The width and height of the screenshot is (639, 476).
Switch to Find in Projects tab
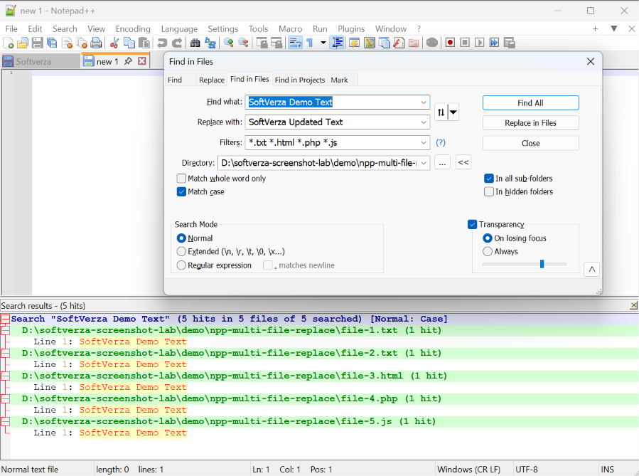(299, 80)
